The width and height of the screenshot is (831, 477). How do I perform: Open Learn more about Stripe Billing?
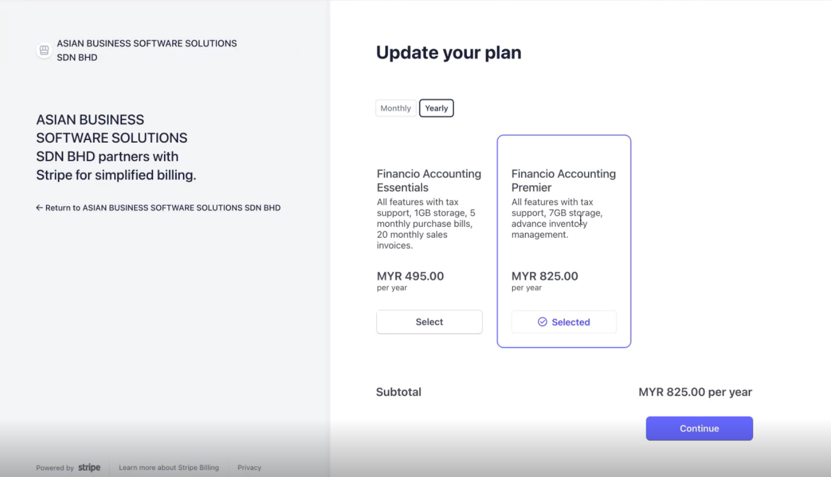[x=169, y=468]
